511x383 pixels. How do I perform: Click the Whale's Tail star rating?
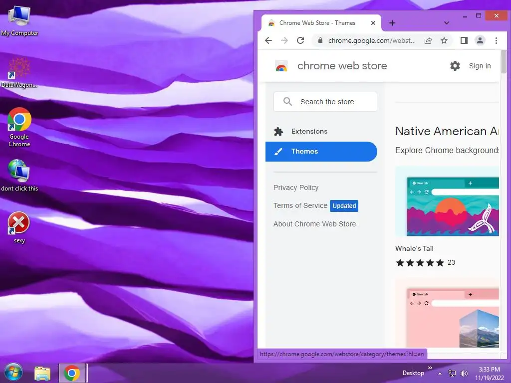coord(420,262)
